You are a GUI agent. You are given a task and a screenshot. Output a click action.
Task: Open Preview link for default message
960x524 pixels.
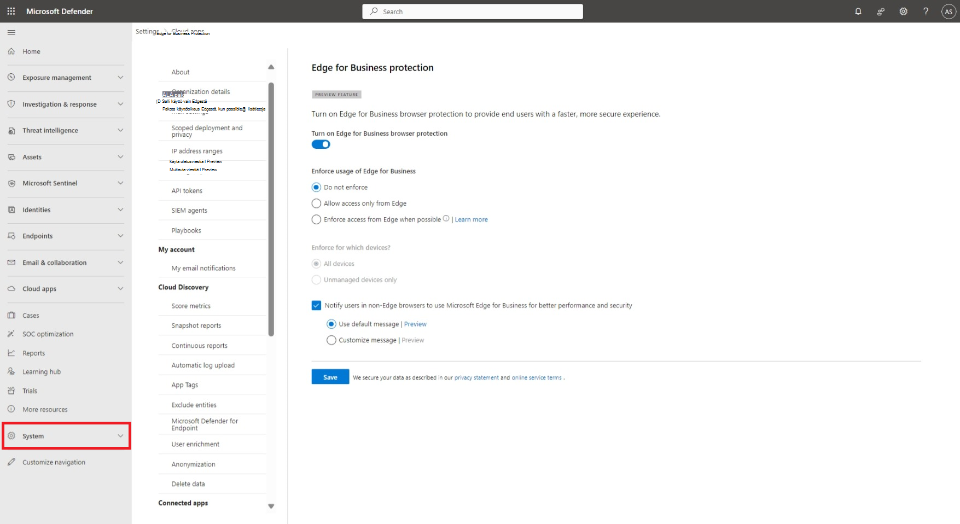tap(415, 324)
